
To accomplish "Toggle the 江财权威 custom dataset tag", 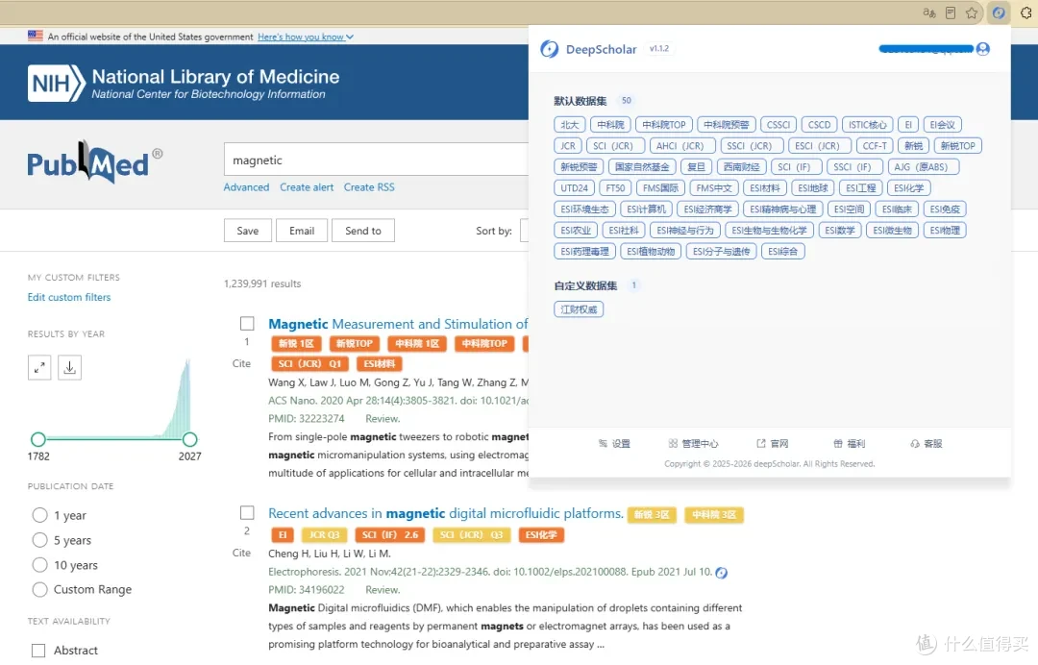I will coord(579,309).
